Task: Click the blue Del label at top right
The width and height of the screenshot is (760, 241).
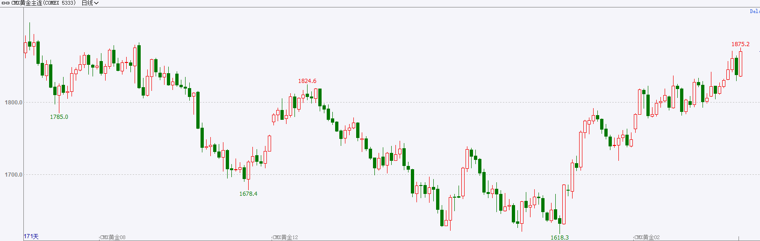Action: point(755,11)
